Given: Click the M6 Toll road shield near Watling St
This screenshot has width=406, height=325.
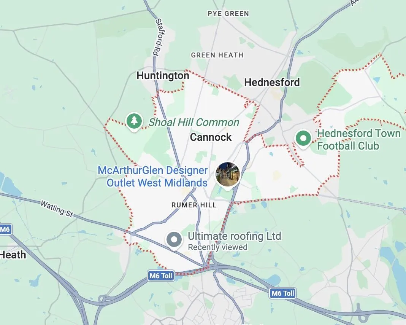Looking at the screenshot, I should (161, 276).
